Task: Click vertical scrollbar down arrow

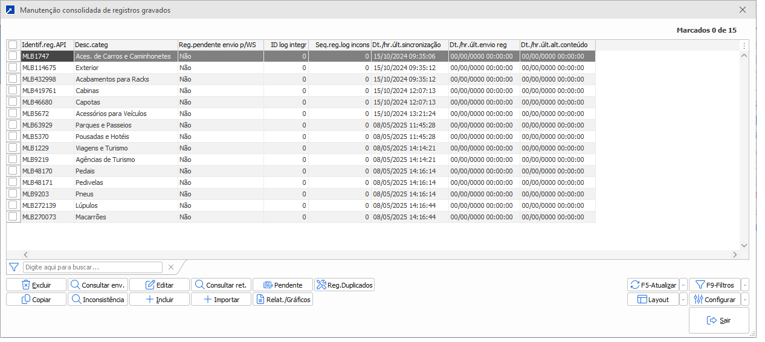Action: click(x=744, y=245)
